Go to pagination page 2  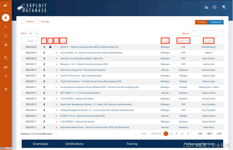click(x=171, y=134)
